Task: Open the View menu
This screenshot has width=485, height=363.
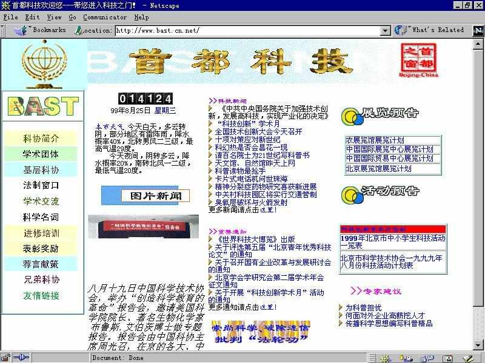Action: 54,18
